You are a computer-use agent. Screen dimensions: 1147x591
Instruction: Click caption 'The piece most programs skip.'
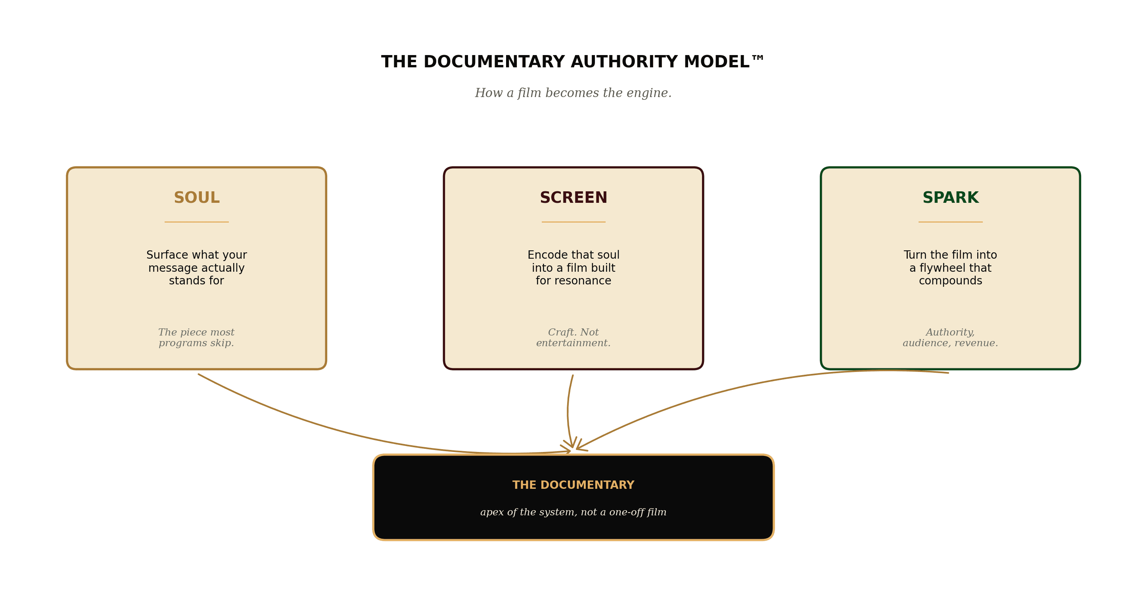click(196, 337)
